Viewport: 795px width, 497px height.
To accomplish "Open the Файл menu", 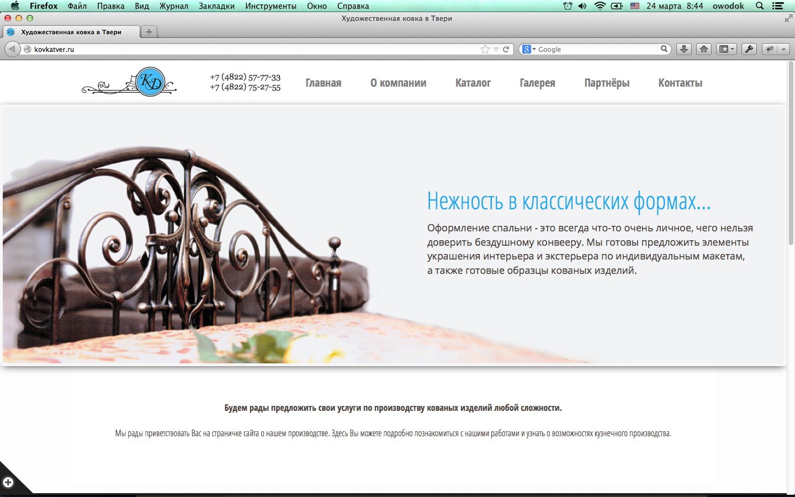I will pos(77,6).
